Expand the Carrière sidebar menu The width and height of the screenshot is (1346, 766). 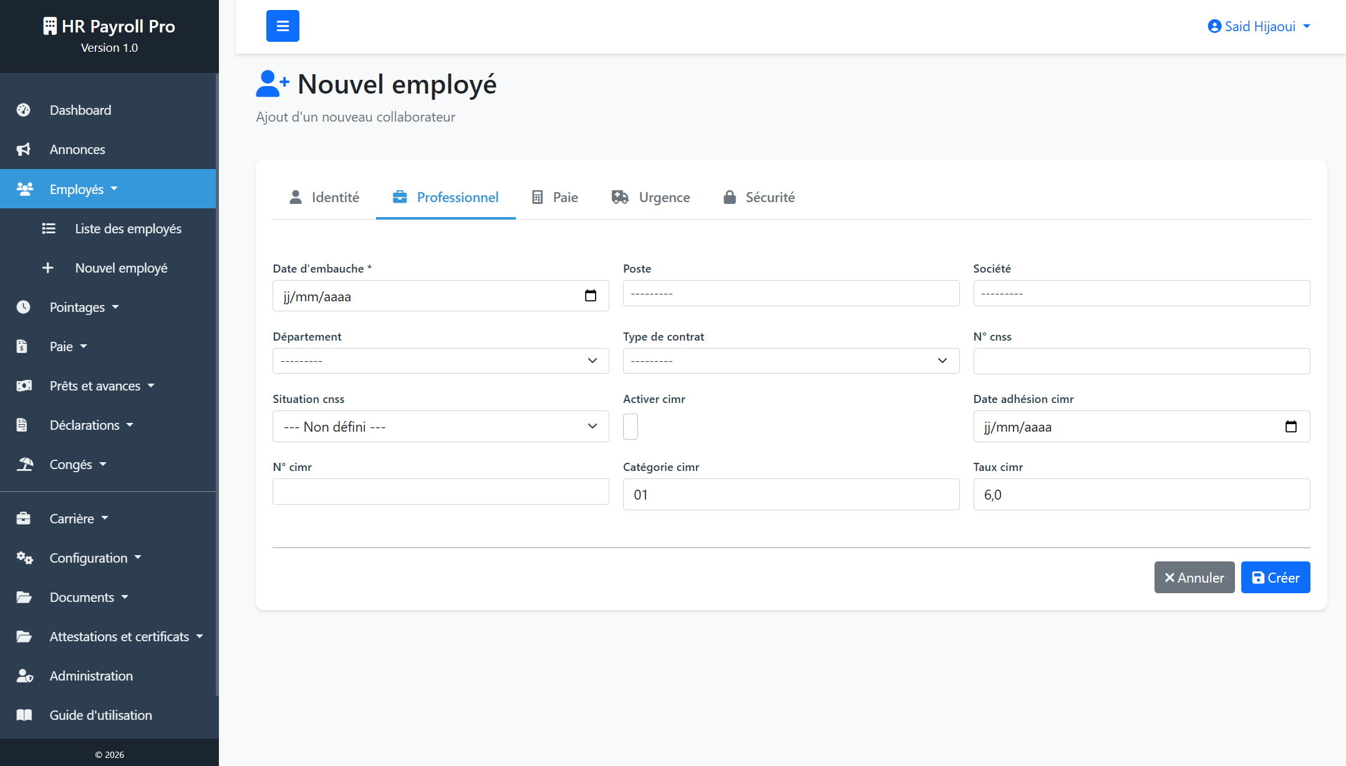pyautogui.click(x=108, y=519)
